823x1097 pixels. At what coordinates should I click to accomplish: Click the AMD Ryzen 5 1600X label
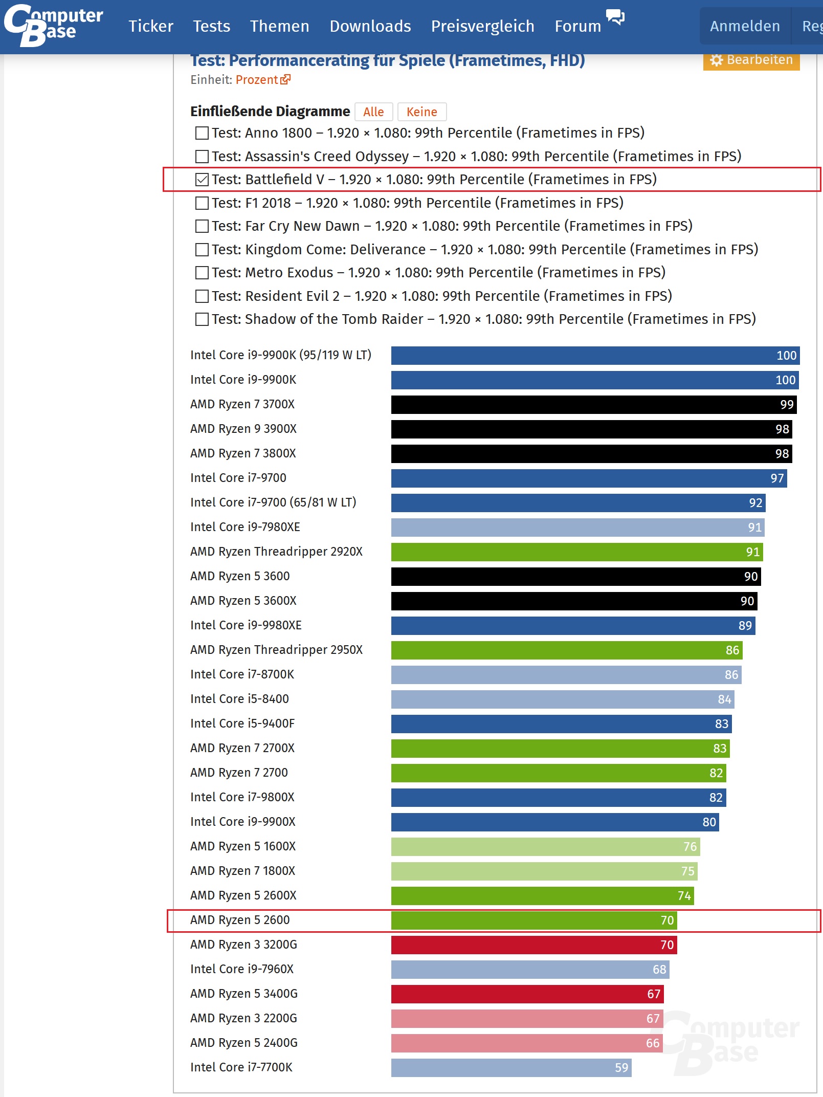(x=243, y=846)
